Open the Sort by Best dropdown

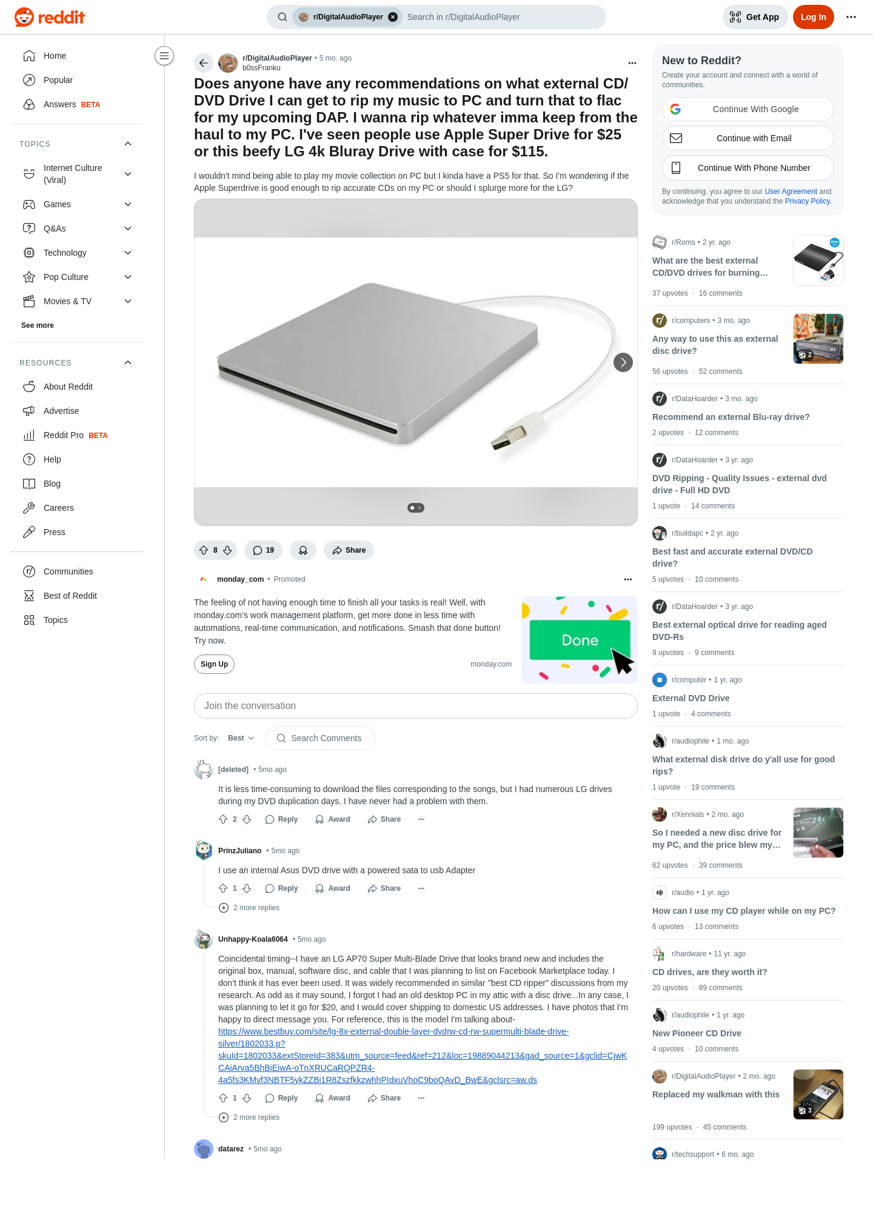click(241, 738)
